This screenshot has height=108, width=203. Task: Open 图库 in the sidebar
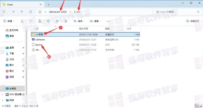click(x=10, y=36)
